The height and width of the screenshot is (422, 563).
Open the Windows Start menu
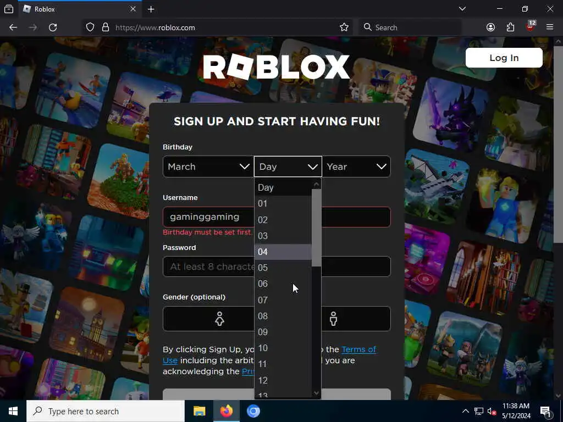click(13, 411)
